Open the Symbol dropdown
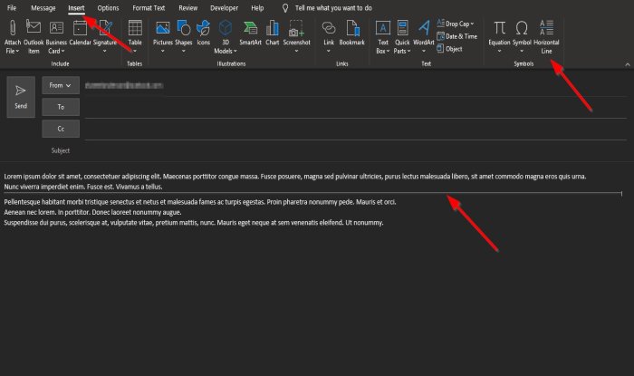The height and width of the screenshot is (376, 634). (522, 52)
